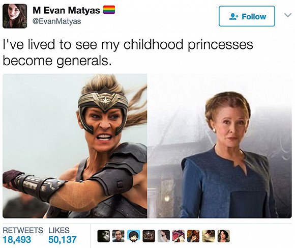Open the @EvanMatyas handle link
This screenshot has height=248, width=295.
click(x=57, y=21)
